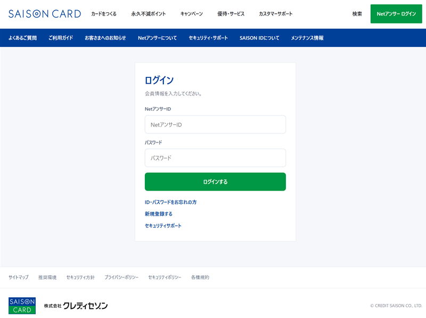This screenshot has width=426, height=318.
Task: Open the セキュリティ方針 footer link
Action: [x=80, y=277]
